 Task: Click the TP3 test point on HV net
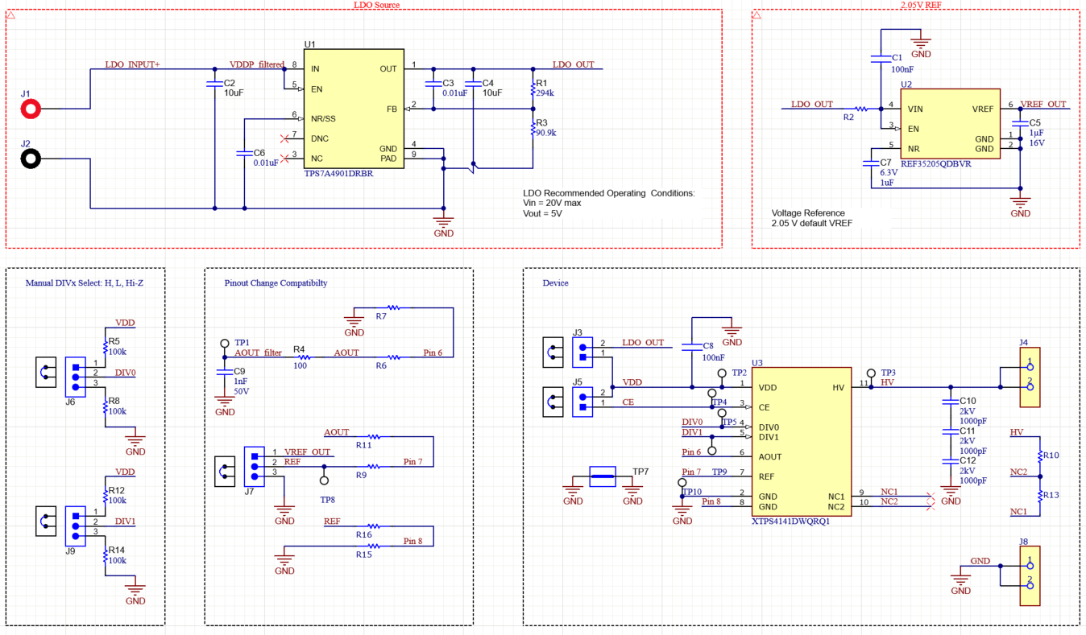pyautogui.click(x=871, y=373)
